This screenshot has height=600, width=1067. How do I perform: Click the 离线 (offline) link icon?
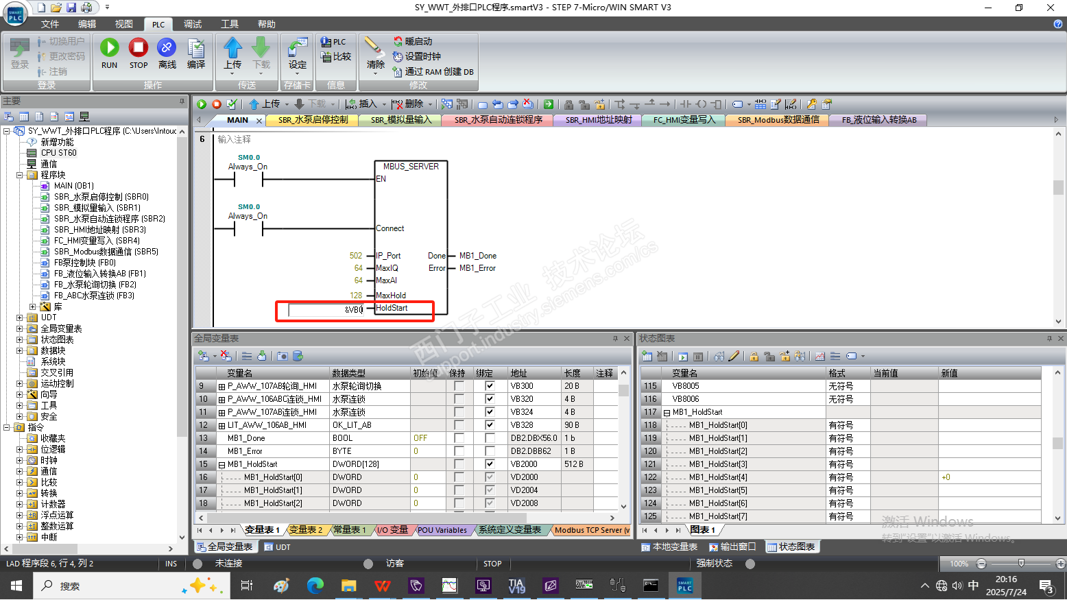click(167, 47)
